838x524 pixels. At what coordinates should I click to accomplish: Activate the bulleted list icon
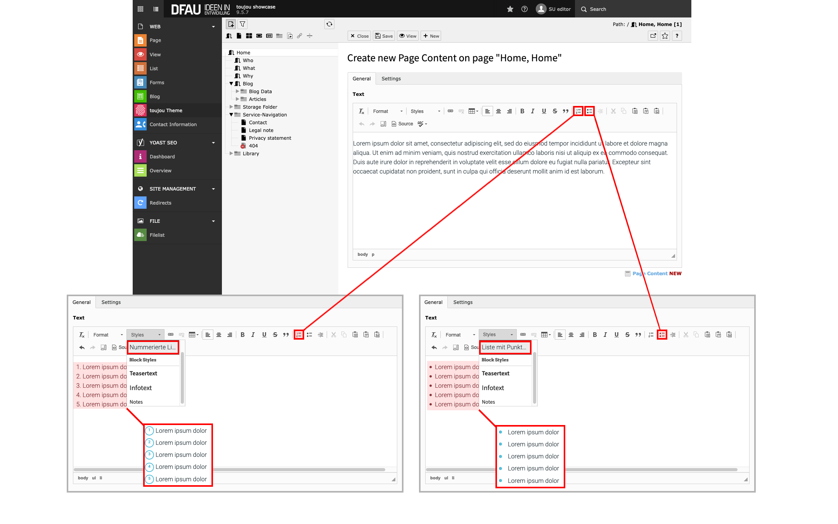(589, 111)
